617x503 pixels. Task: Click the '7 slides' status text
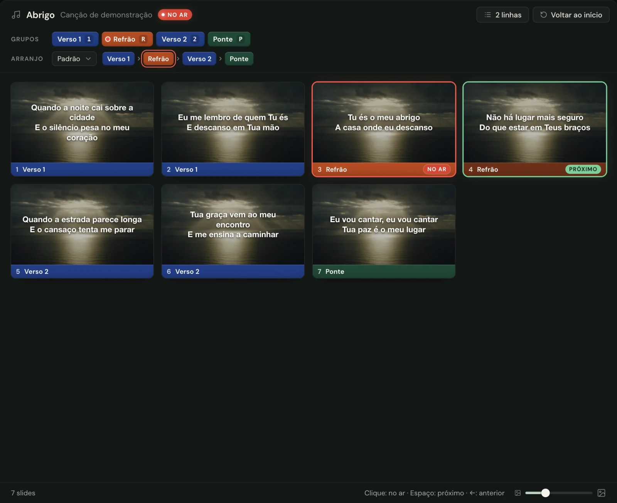(x=23, y=493)
